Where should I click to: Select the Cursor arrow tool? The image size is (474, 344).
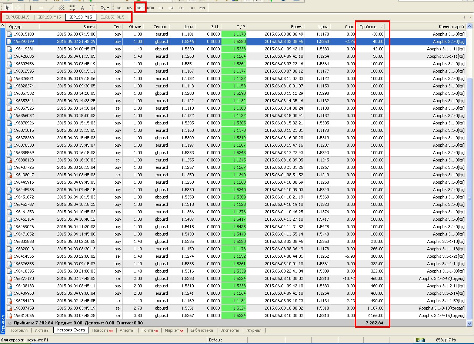[x=8, y=7]
